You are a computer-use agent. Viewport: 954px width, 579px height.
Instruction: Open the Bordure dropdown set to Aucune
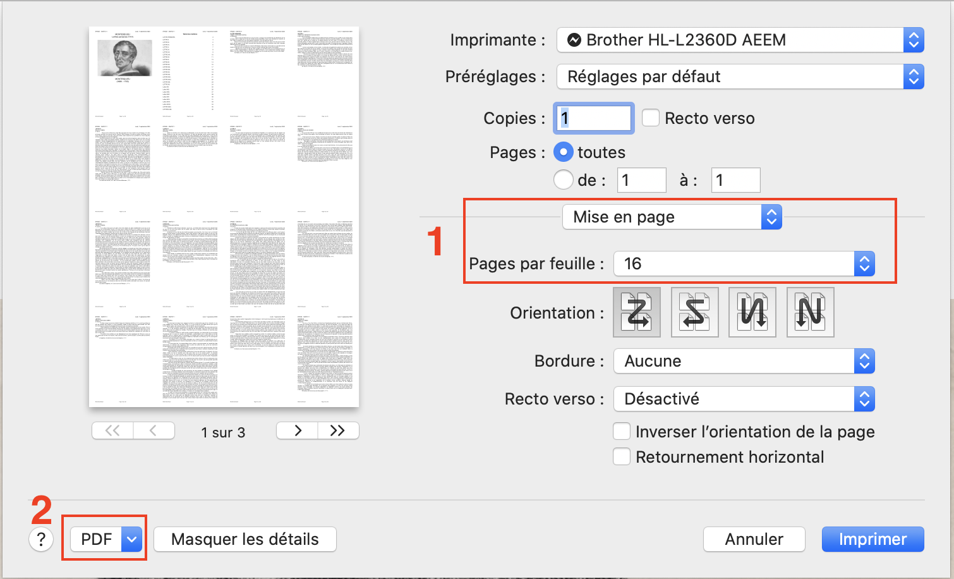[744, 361]
